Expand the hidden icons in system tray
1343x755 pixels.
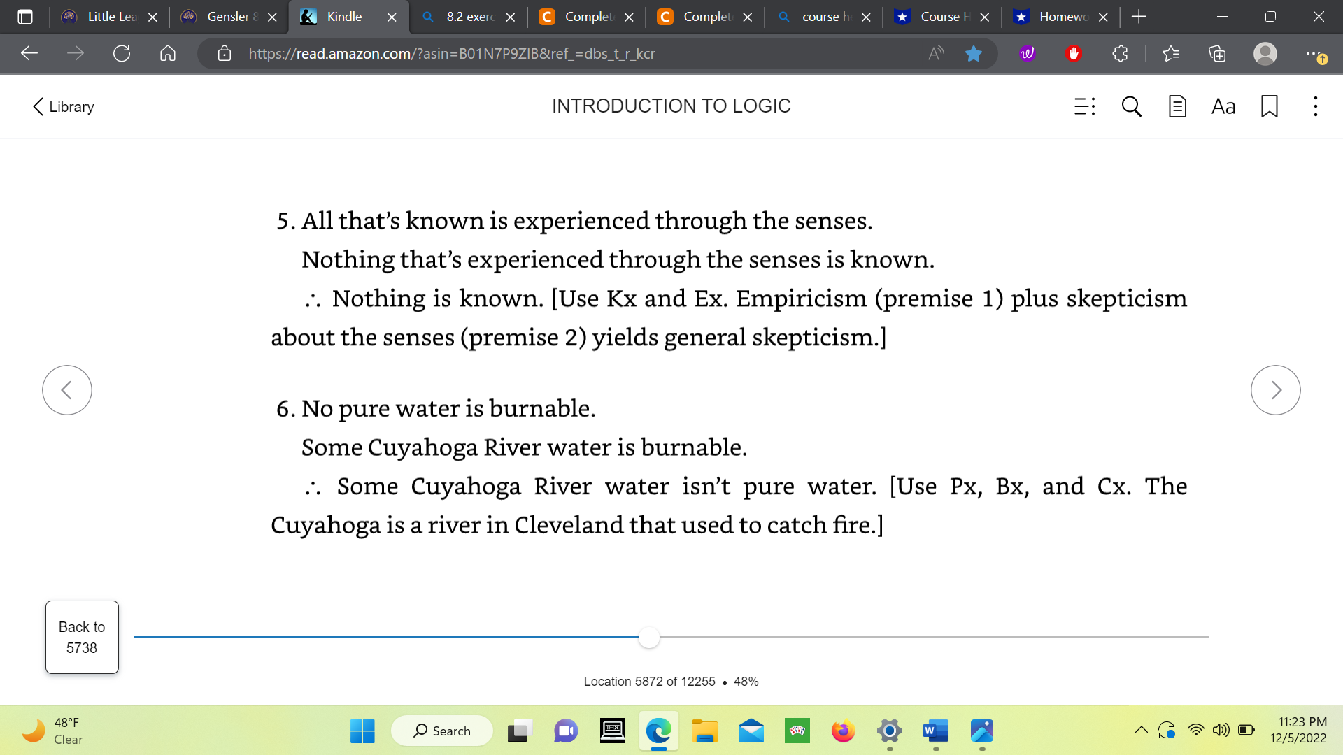point(1140,729)
